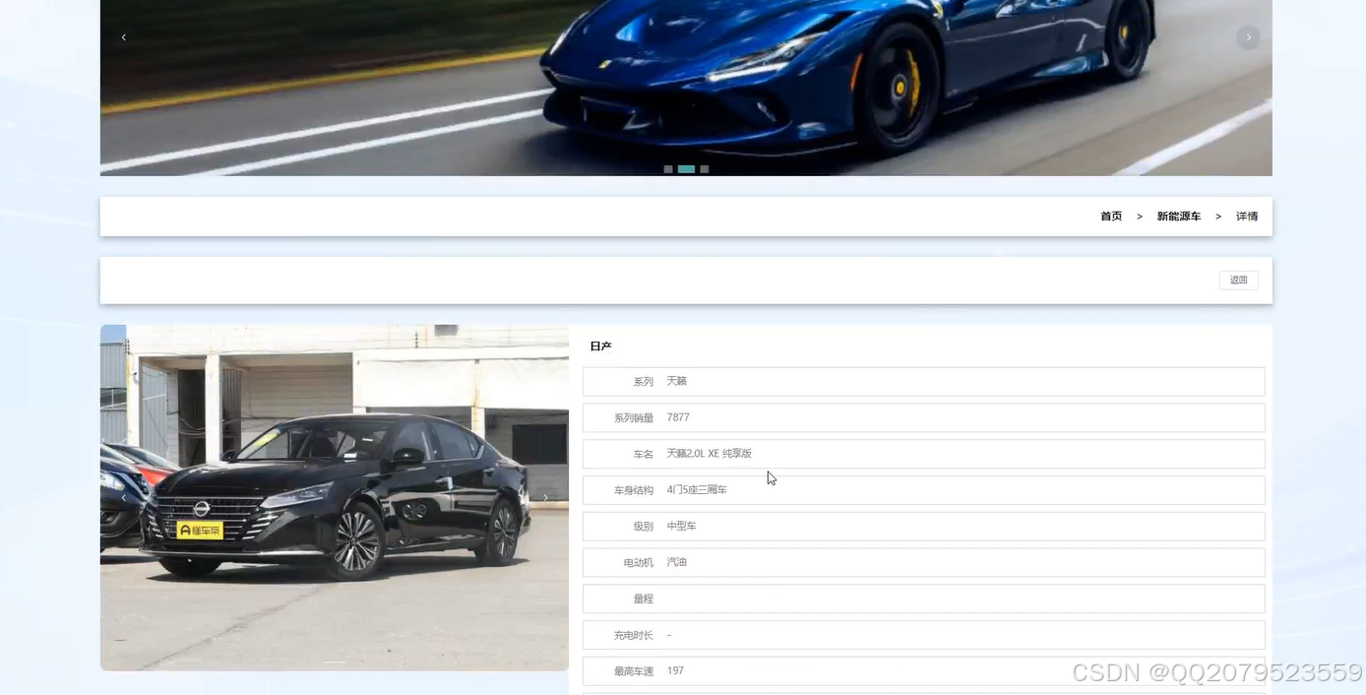This screenshot has width=1366, height=695.
Task: Select 系列销量 value 7877
Action: click(x=678, y=417)
